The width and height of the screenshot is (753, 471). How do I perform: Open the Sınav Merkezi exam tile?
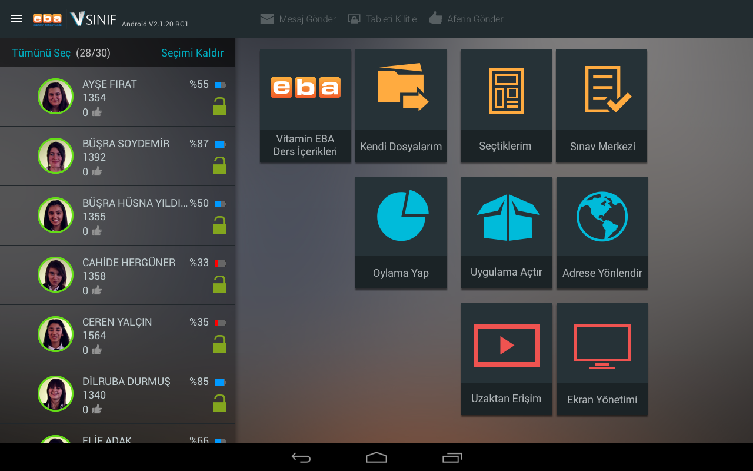click(601, 106)
